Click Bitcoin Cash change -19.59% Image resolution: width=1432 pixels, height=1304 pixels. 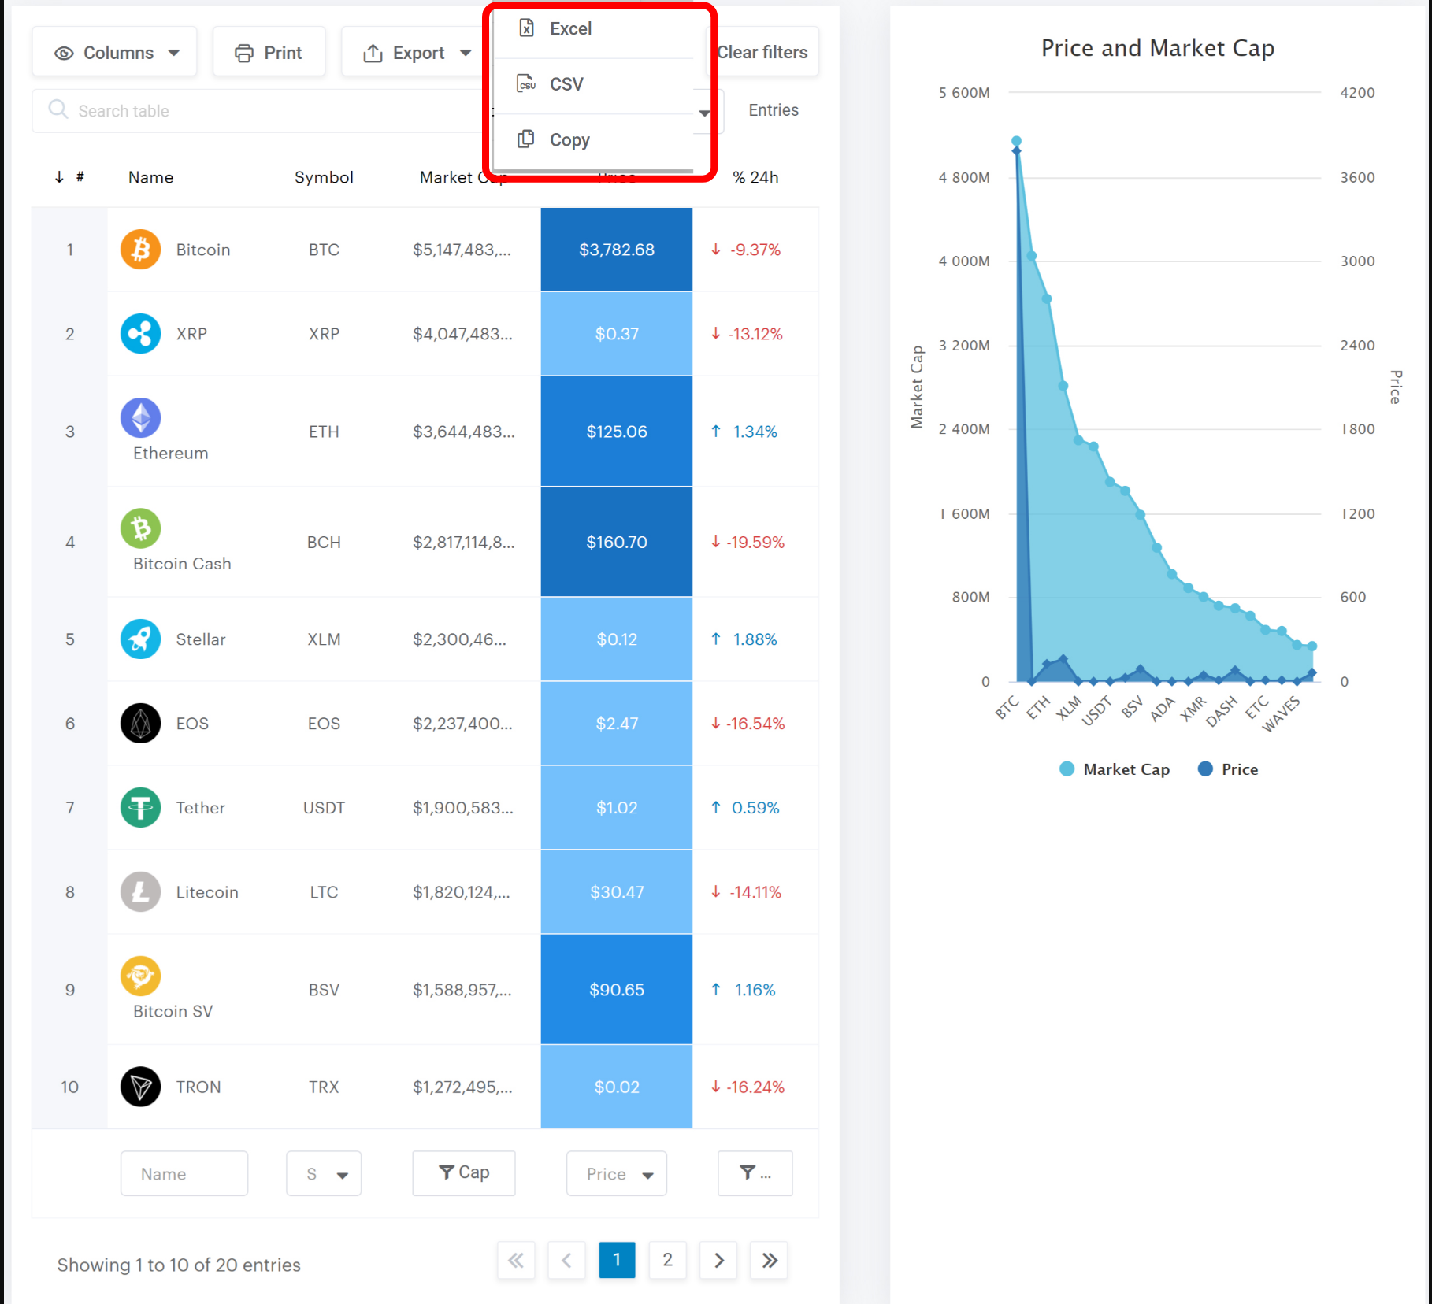[x=748, y=542]
